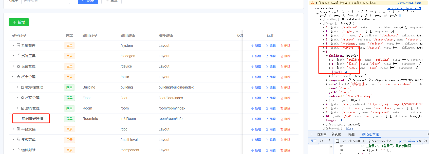The width and height of the screenshot is (429, 154).
Task: Collapse the Proxy(Array) console object
Action: click(318, 14)
